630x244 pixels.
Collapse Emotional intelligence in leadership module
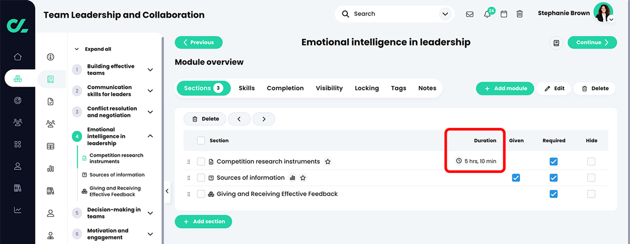point(150,136)
